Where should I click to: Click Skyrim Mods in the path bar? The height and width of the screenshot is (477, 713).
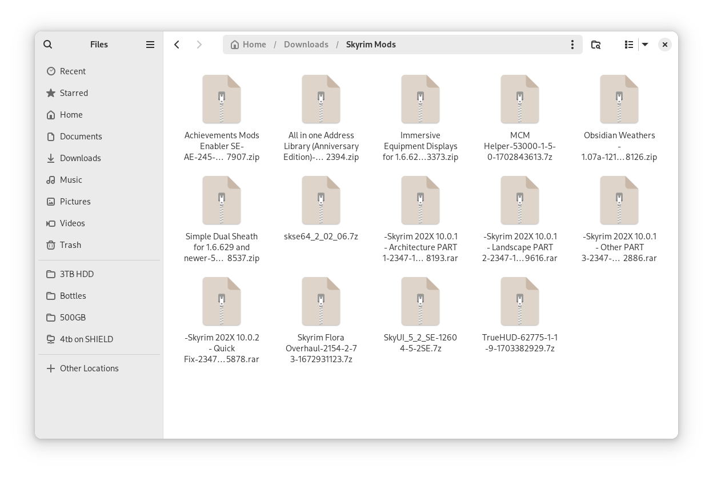click(x=371, y=45)
